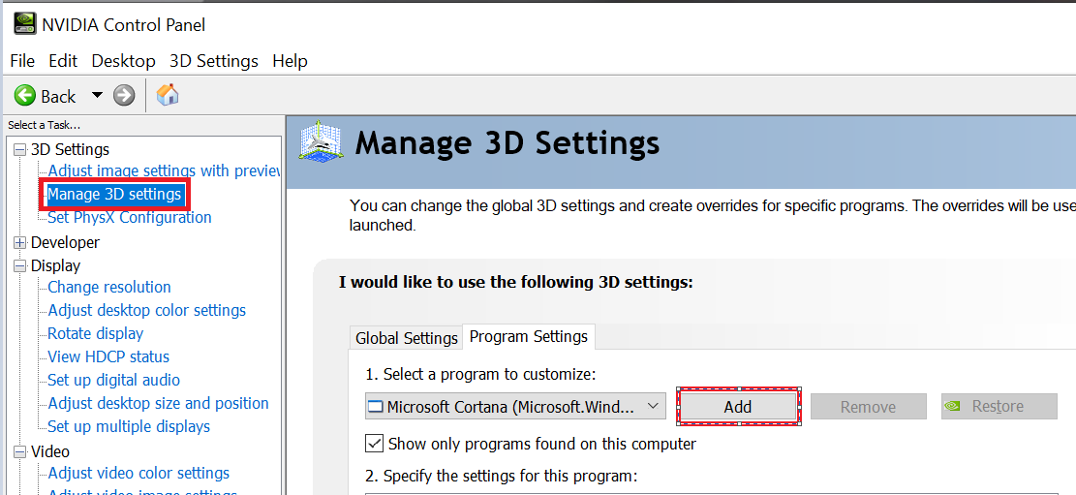Open Adjust image settings with preview
The image size is (1076, 495).
tap(164, 170)
